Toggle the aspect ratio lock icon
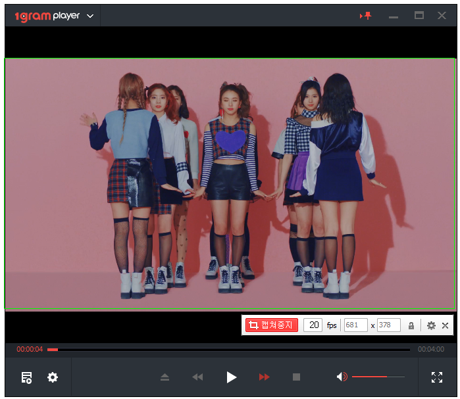 click(x=411, y=325)
